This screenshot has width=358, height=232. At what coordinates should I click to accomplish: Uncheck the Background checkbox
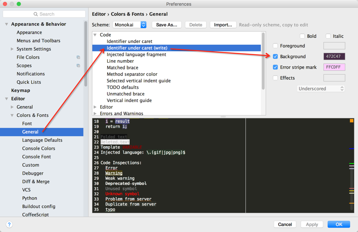(x=276, y=56)
